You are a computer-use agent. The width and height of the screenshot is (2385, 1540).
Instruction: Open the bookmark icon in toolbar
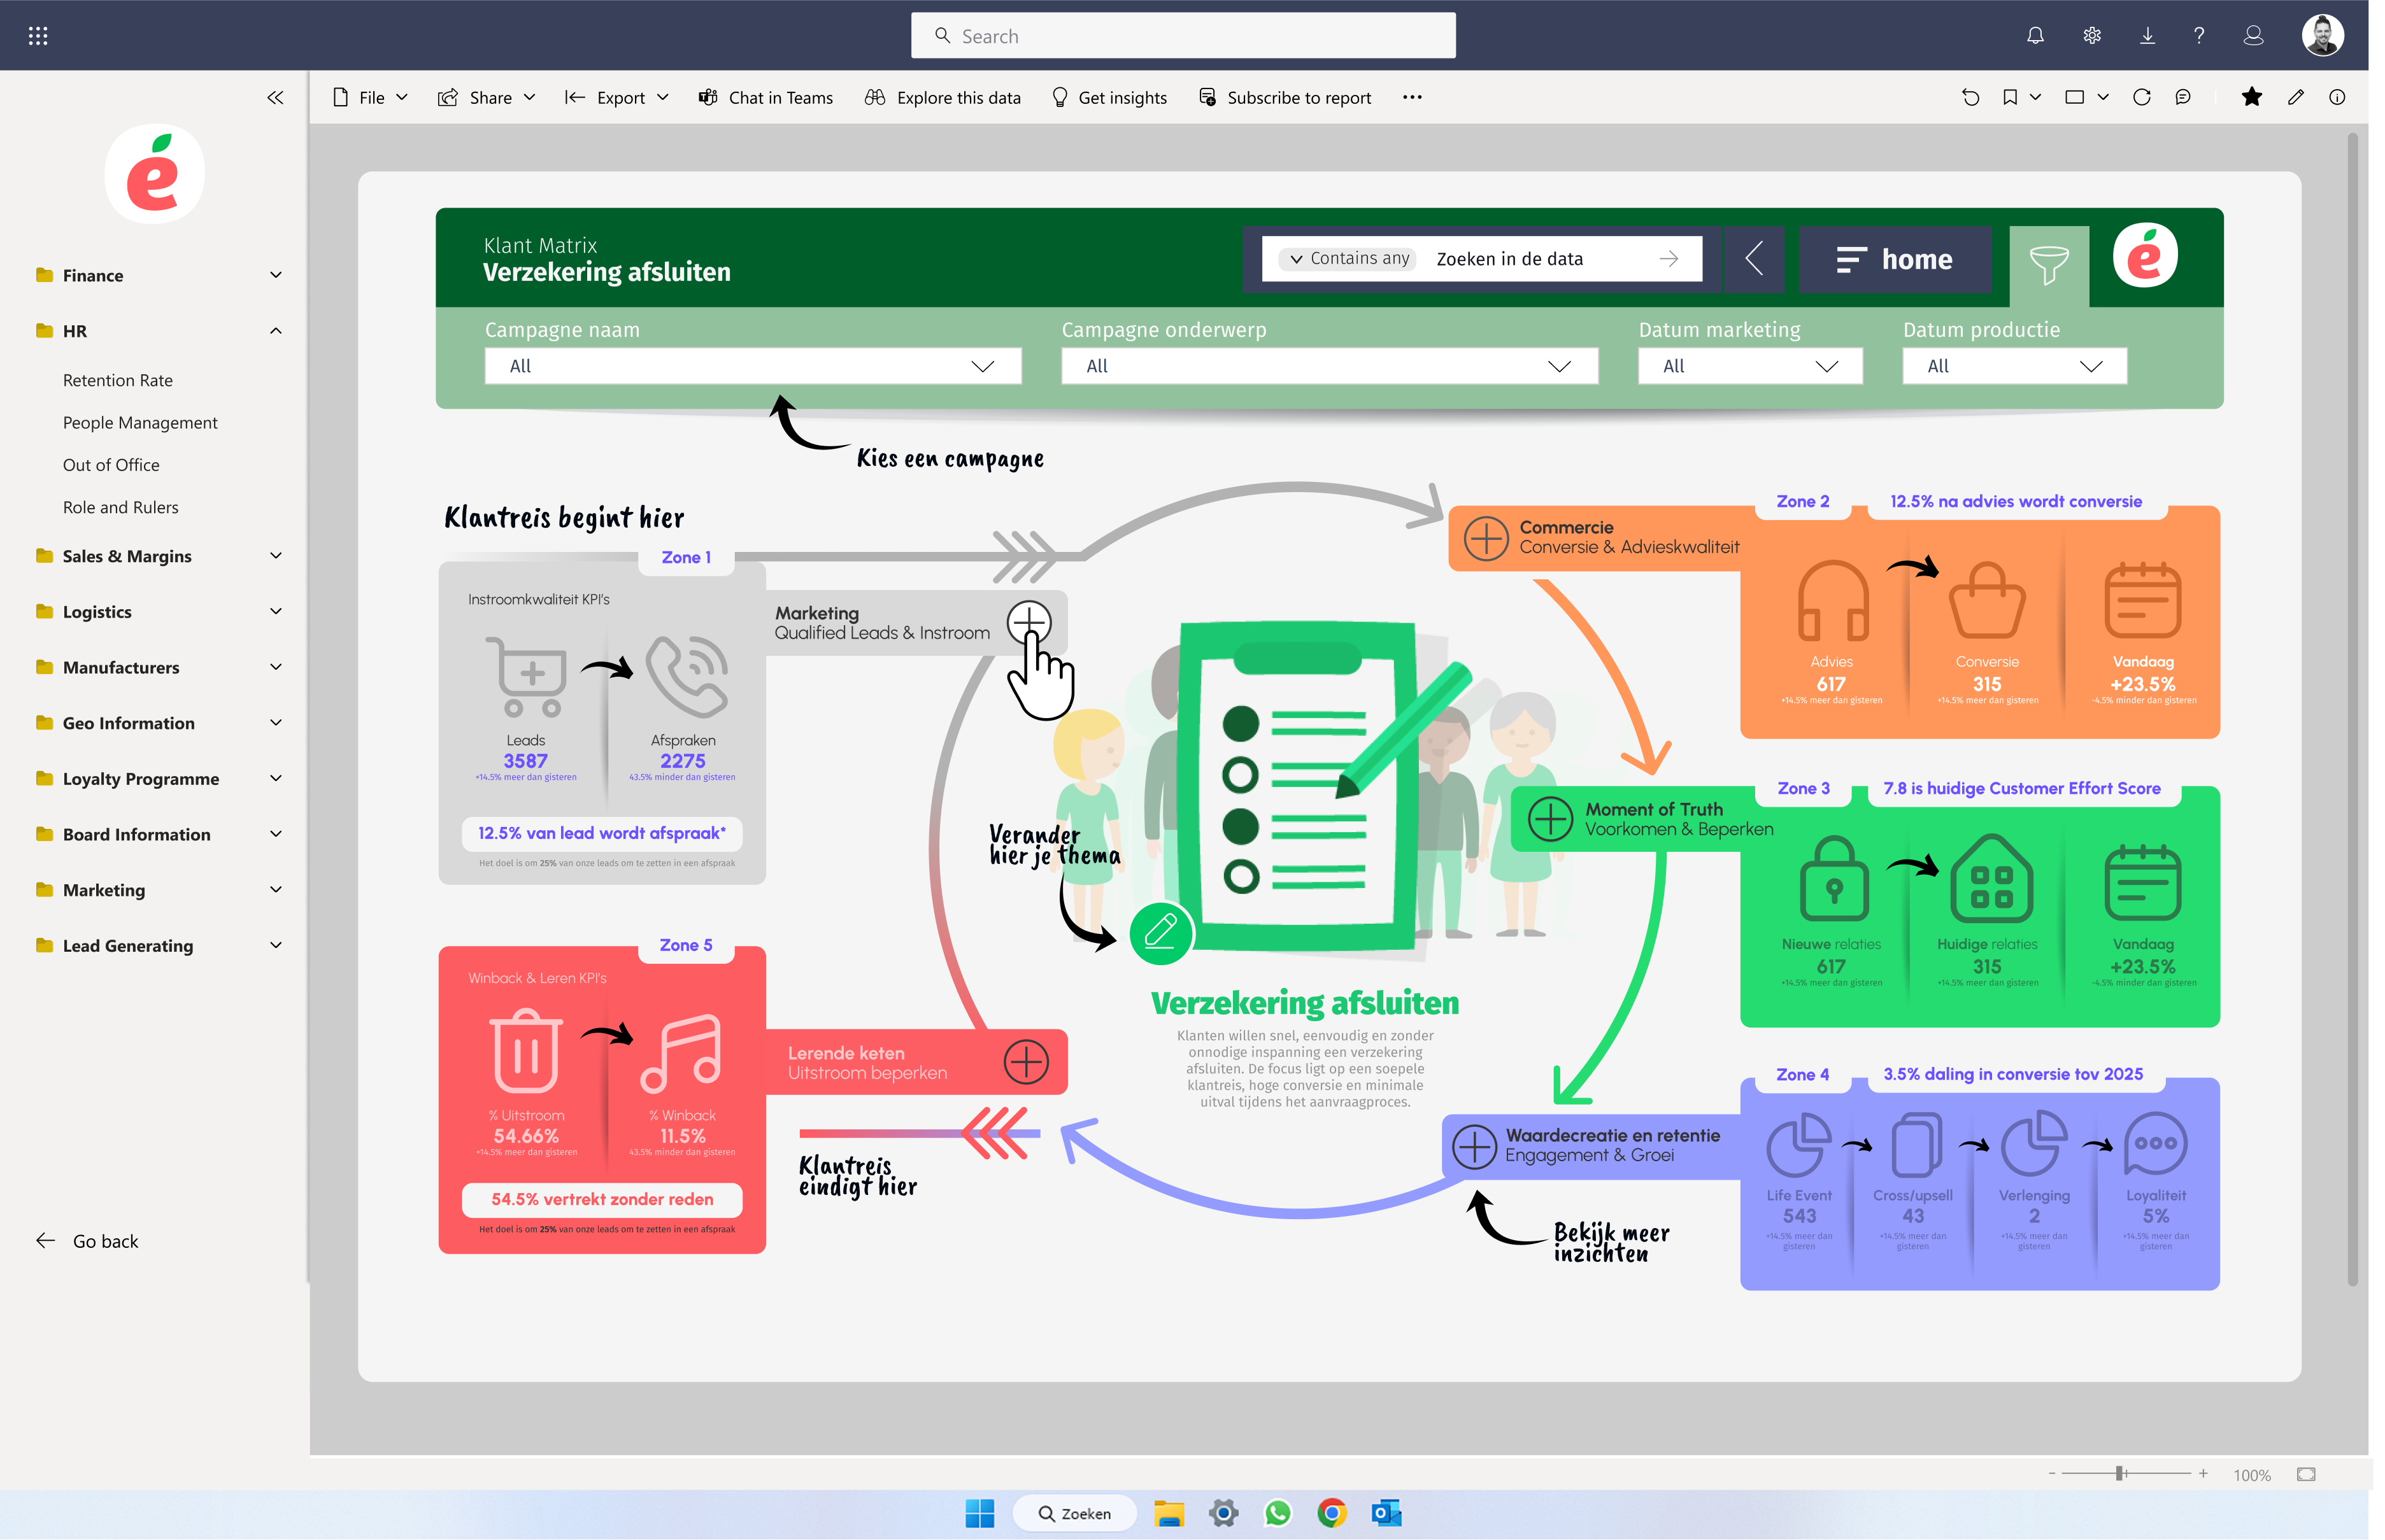click(2010, 97)
